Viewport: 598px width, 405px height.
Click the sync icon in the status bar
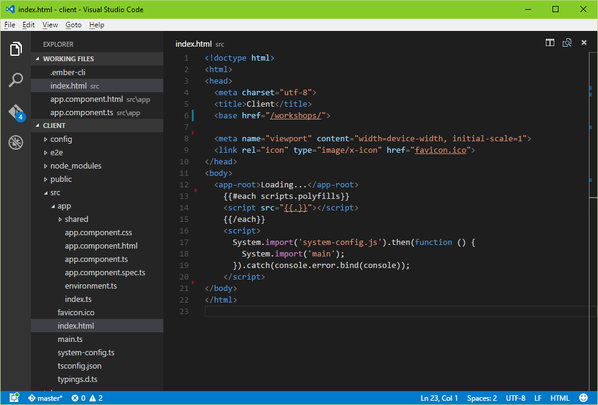click(14, 398)
